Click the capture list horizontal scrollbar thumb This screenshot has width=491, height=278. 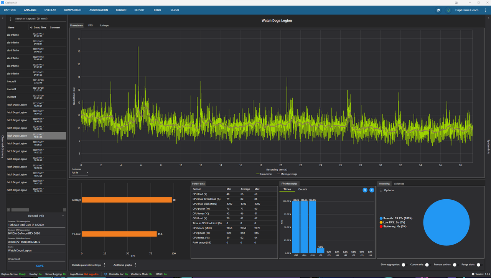(20, 210)
